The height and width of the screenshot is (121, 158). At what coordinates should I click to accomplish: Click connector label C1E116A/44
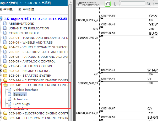click(108, 24)
